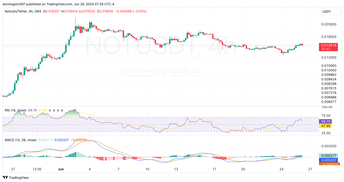Click the orange MACD legend value −0.000070
Viewport: 344px width, 182px height.
point(79,140)
